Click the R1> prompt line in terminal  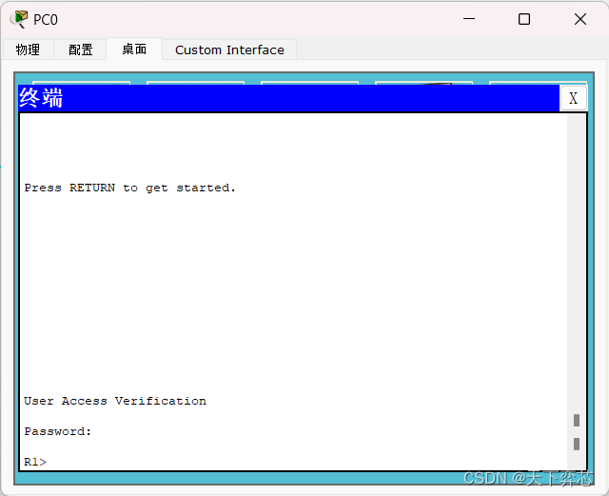point(35,462)
